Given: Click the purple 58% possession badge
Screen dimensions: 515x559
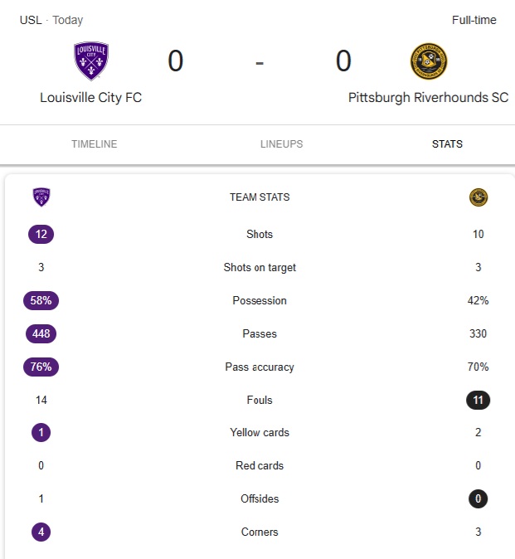Looking at the screenshot, I should [41, 300].
